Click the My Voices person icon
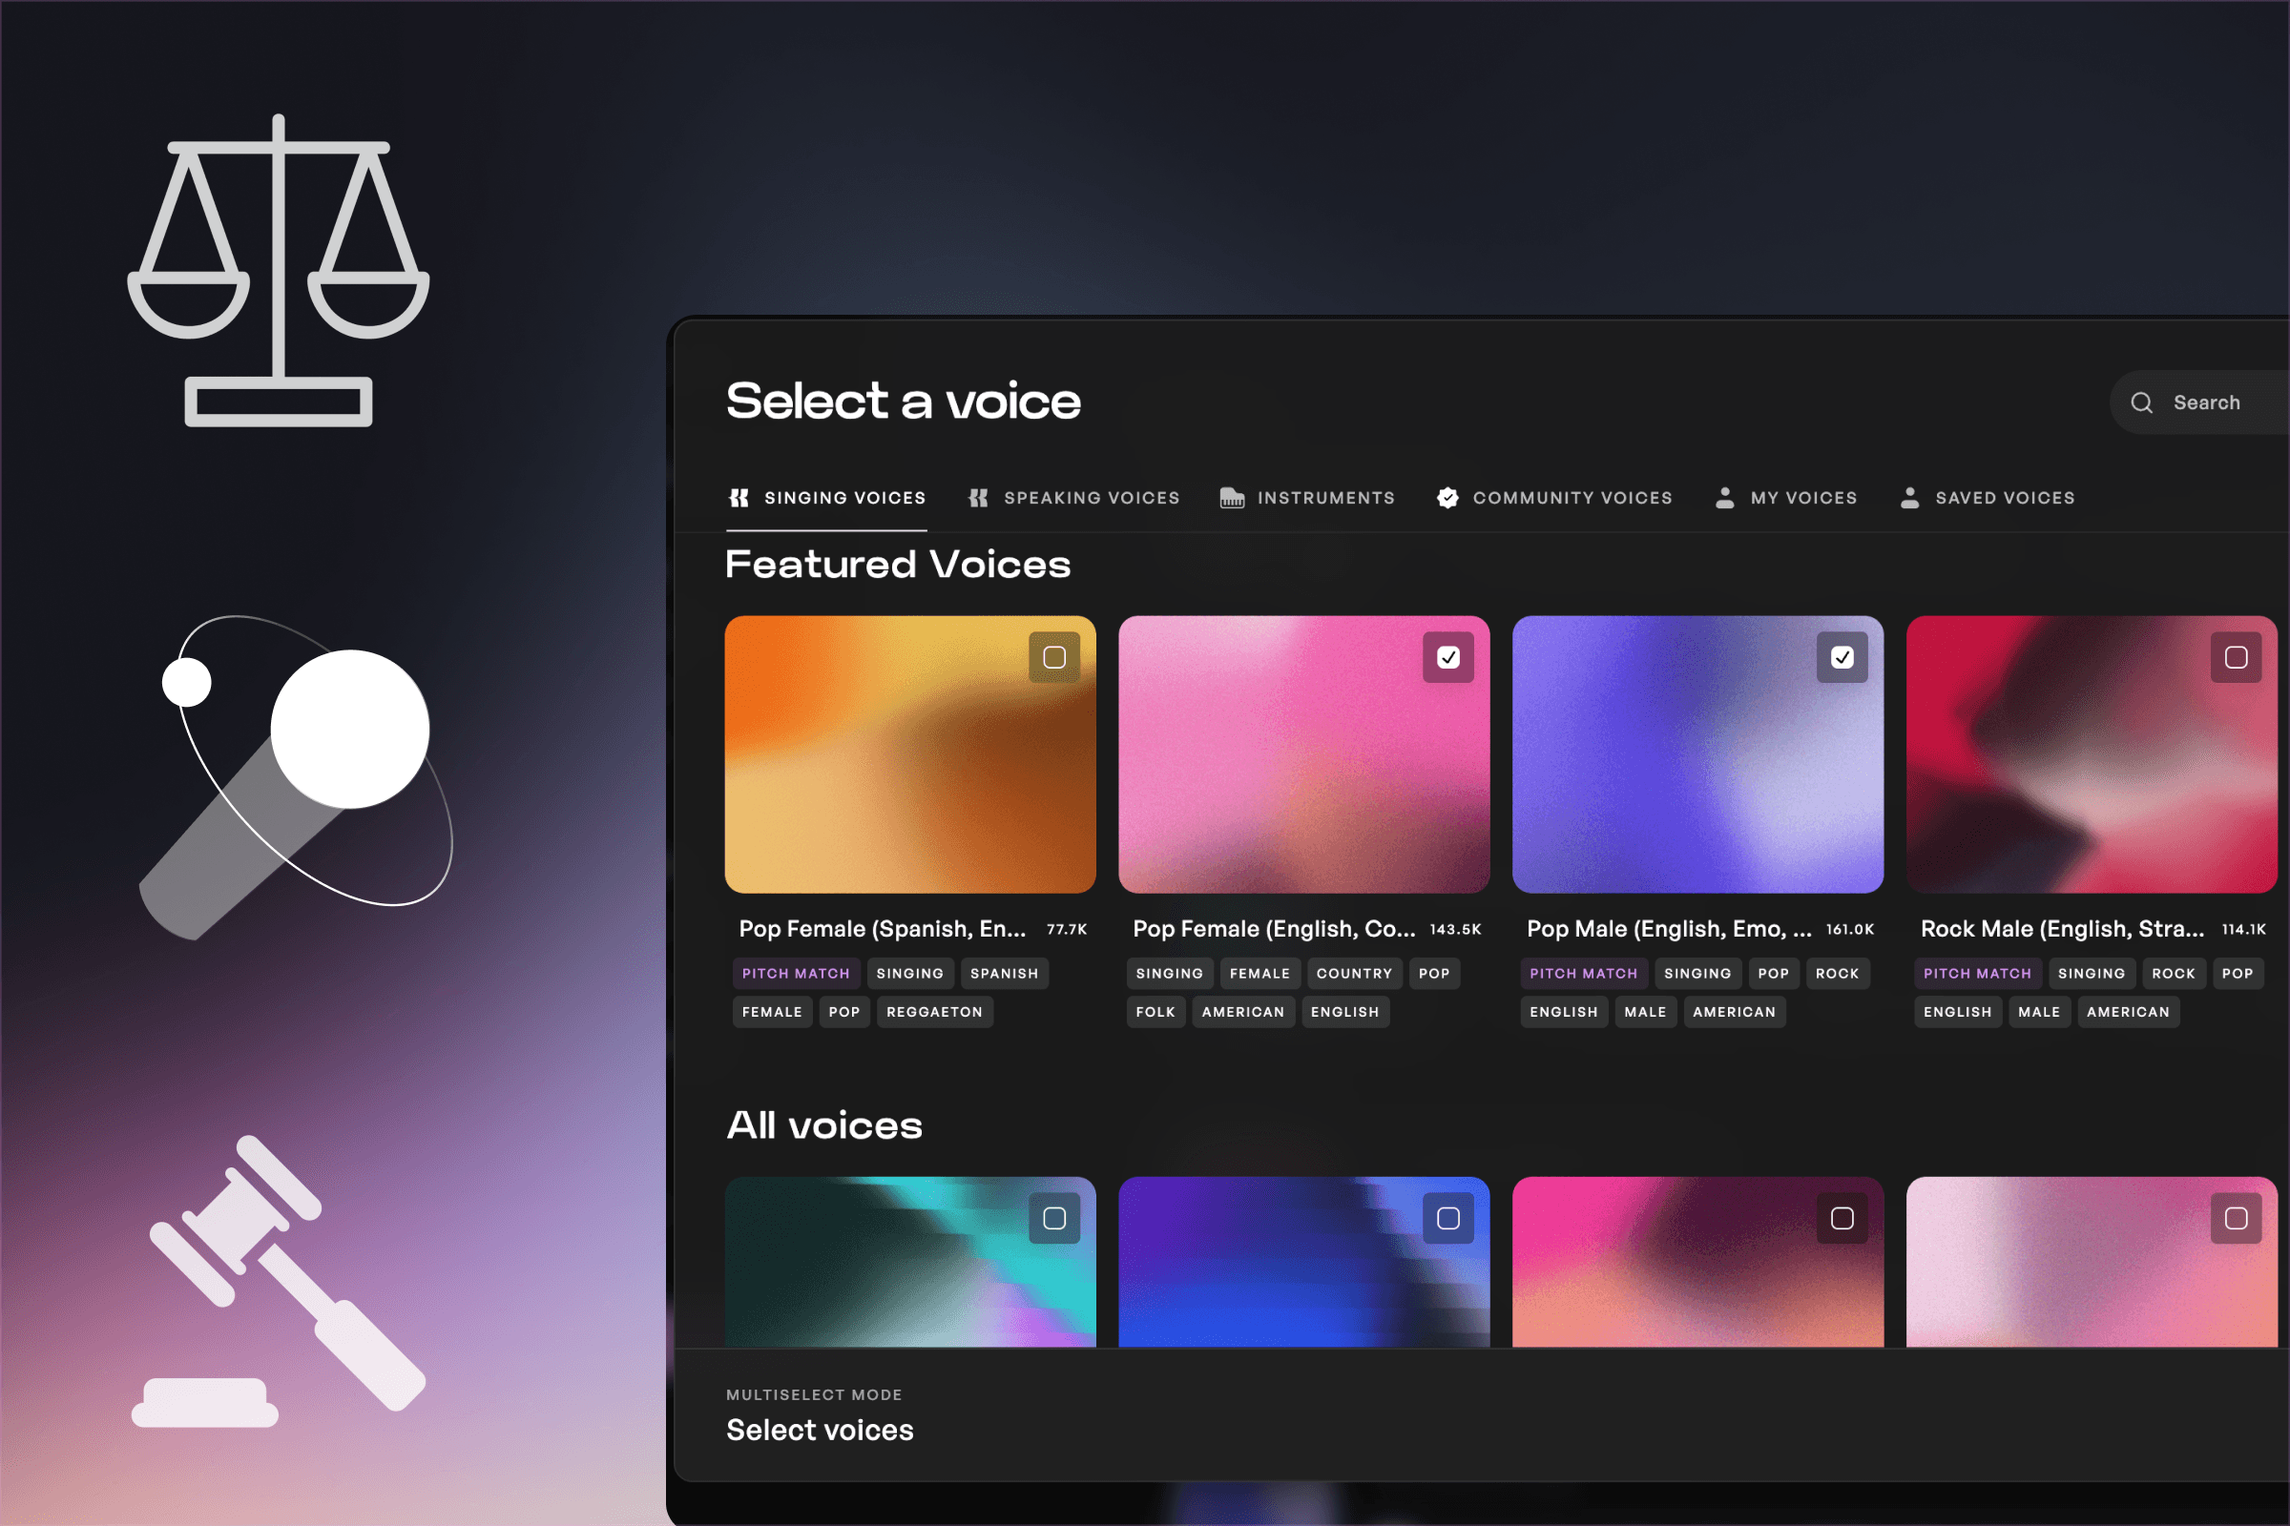The image size is (2290, 1526). click(x=1724, y=498)
